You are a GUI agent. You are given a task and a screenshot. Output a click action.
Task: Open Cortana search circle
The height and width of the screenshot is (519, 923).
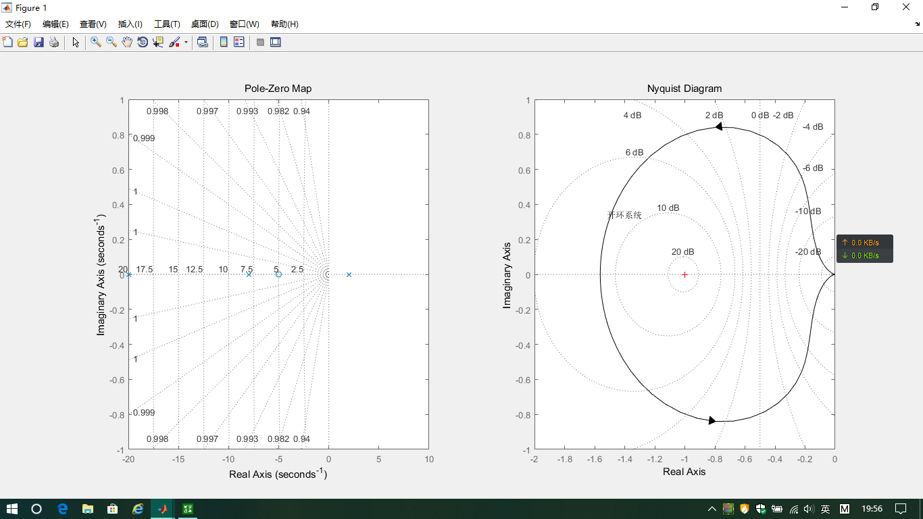click(x=36, y=509)
